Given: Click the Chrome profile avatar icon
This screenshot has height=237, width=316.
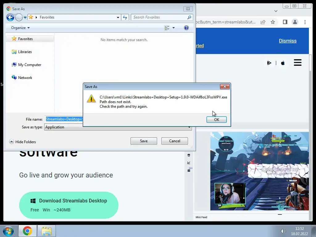Looking at the screenshot, I should point(295,22).
